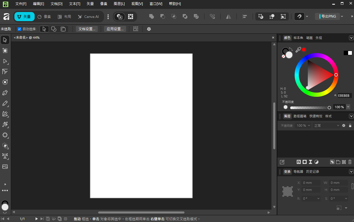Switch to the 历史记录 tab
Image resolution: width=354 pixels, height=222 pixels.
(x=313, y=172)
